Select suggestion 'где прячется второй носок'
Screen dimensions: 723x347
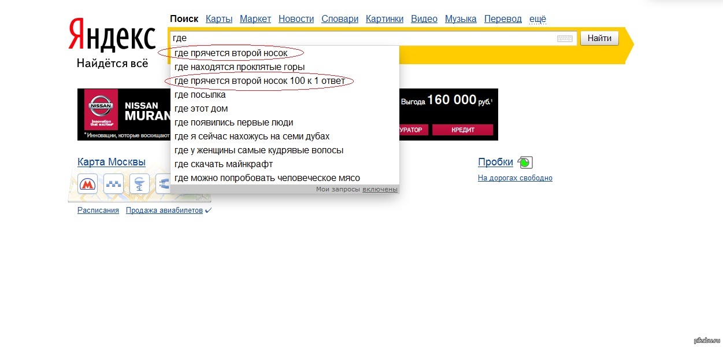coord(284,53)
